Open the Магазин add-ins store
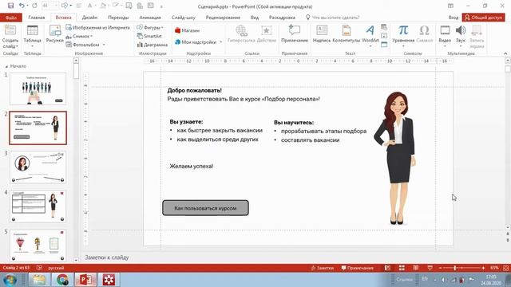The image size is (511, 287). click(187, 30)
